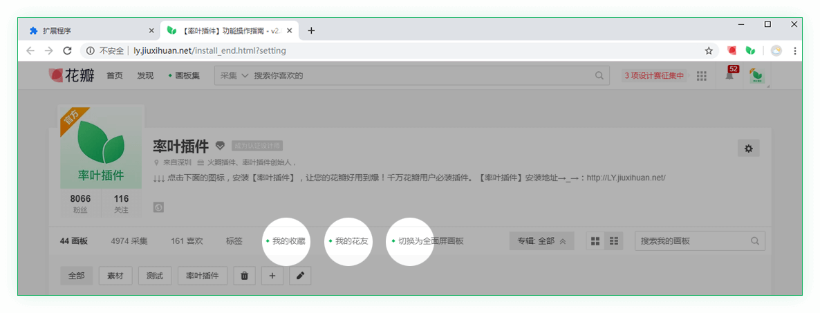This screenshot has width=820, height=313.
Task: Open the apps grid icon
Action: coord(702,76)
